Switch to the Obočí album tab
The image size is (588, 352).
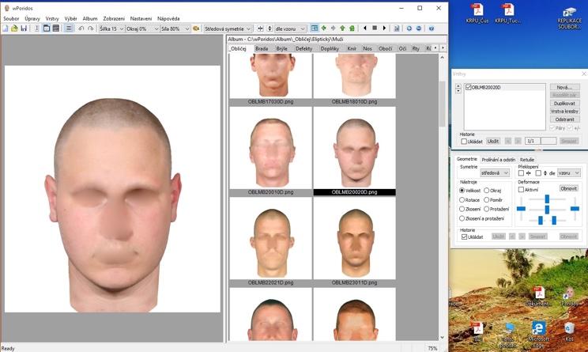[x=385, y=48]
